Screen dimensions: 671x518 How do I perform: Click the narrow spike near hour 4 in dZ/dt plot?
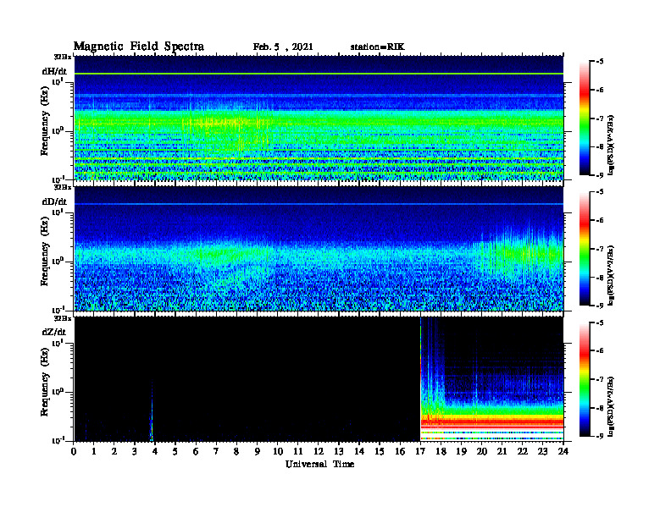[x=152, y=412]
